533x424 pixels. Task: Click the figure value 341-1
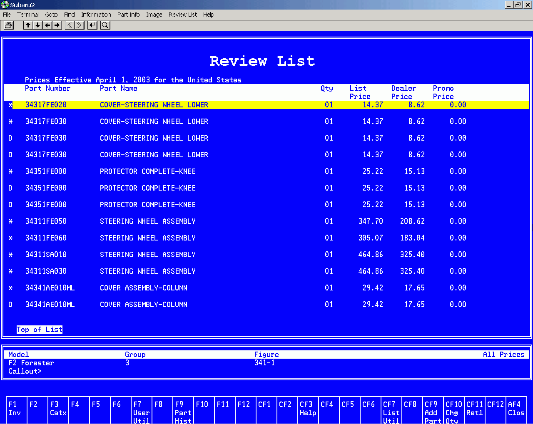tap(264, 363)
